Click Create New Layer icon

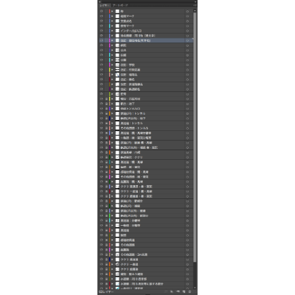[183, 291]
